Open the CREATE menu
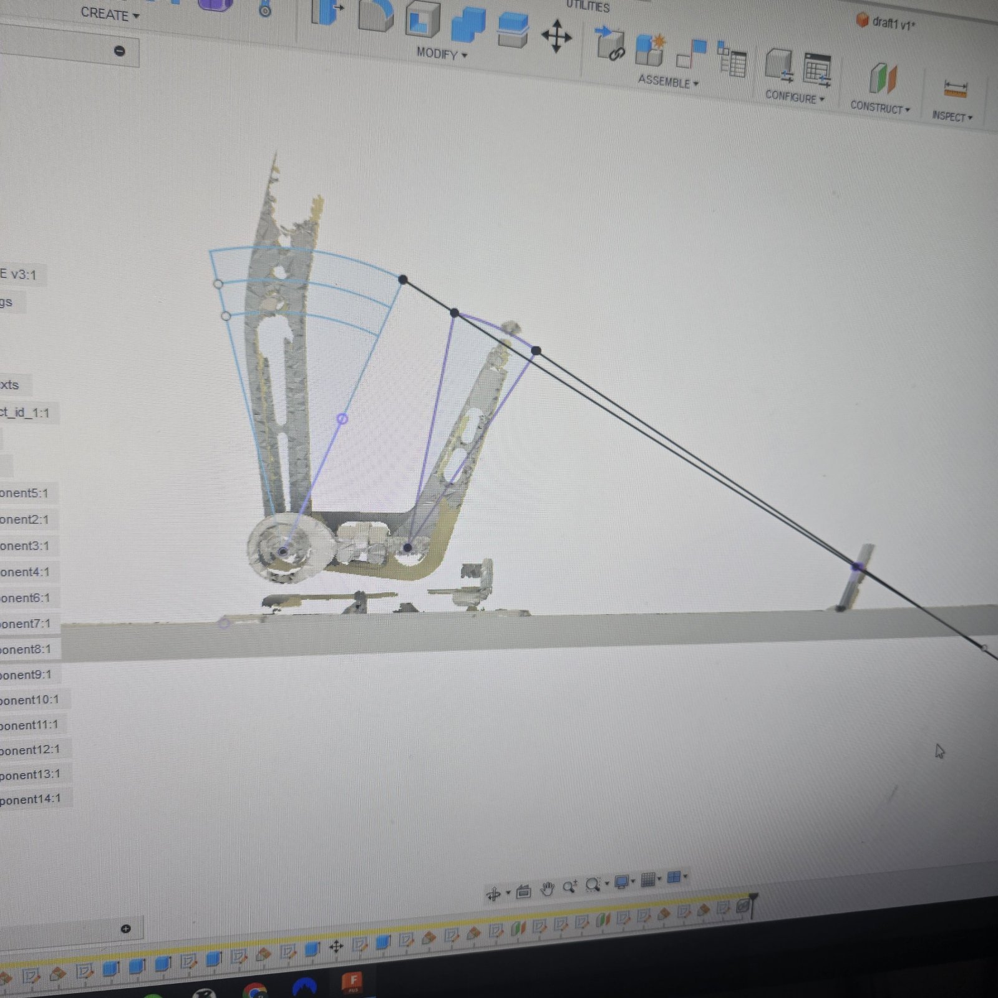This screenshot has width=998, height=998. [x=110, y=14]
